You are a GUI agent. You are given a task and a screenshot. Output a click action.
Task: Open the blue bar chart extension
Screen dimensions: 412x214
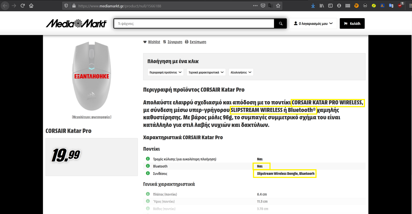coord(382,6)
